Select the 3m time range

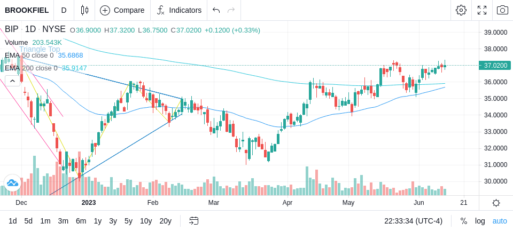tap(63, 221)
